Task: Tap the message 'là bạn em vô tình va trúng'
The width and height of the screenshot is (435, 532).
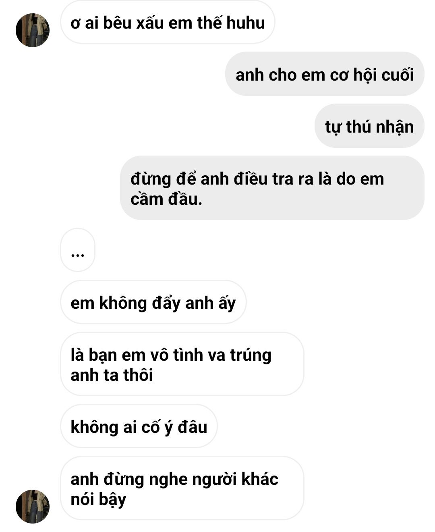Action: coord(182,364)
